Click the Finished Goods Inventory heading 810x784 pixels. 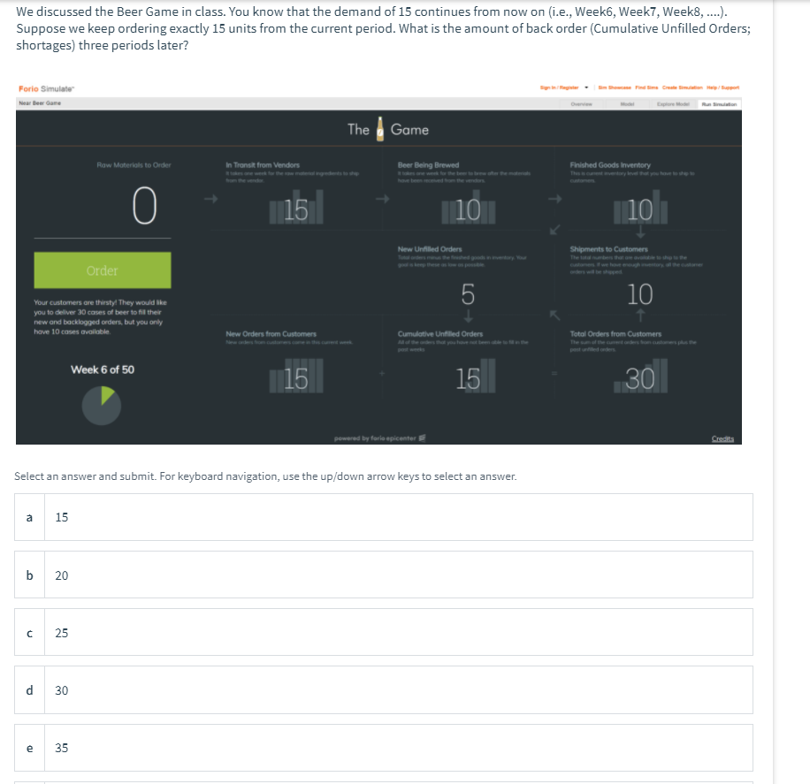[x=610, y=164]
